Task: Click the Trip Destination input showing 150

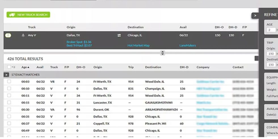Action: (x=271, y=65)
